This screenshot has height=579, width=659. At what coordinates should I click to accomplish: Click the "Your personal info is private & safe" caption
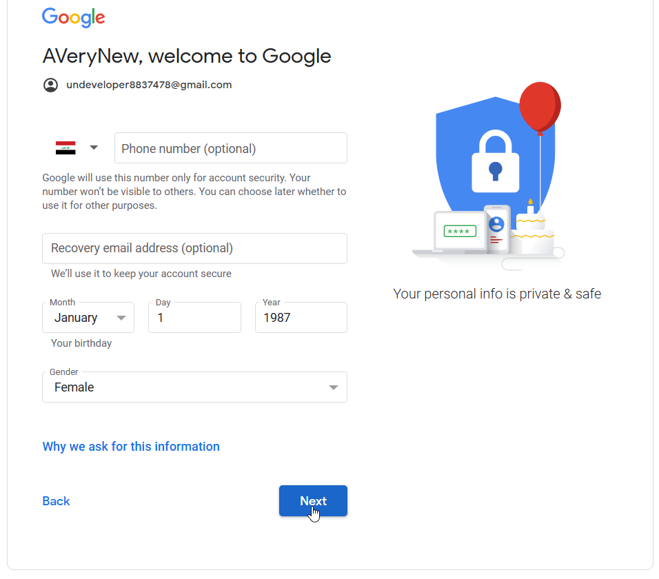click(497, 294)
